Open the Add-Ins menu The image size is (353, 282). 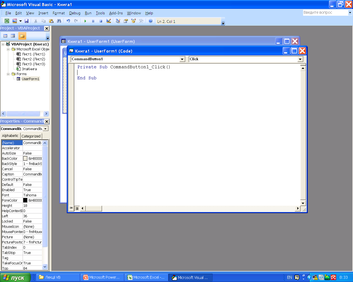pyautogui.click(x=116, y=13)
